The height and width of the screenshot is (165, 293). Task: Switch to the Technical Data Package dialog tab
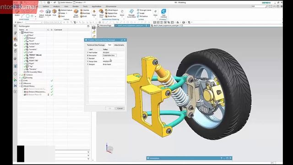point(96,45)
